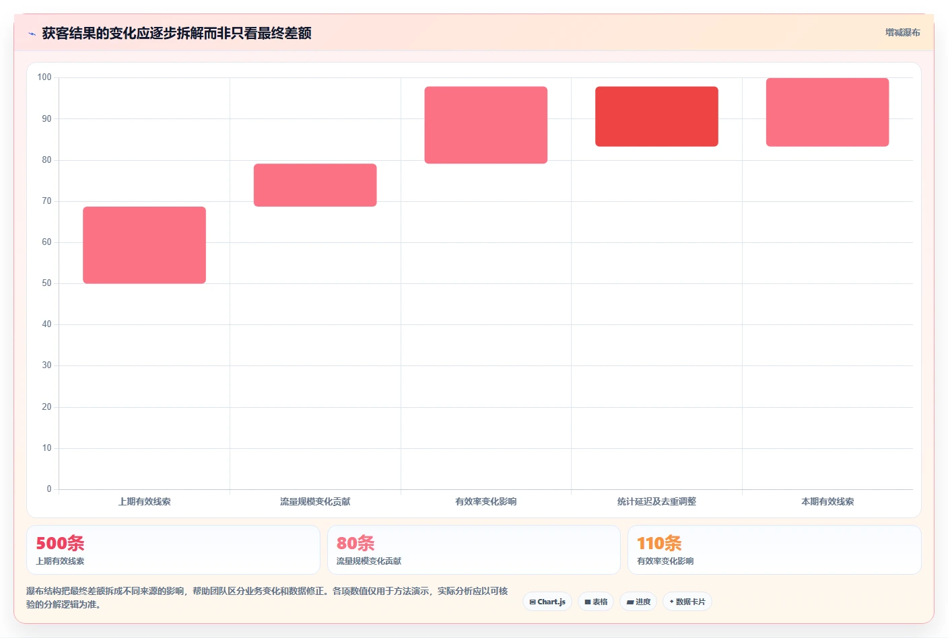Click the y-axis value 0
948x638 pixels.
(x=48, y=489)
